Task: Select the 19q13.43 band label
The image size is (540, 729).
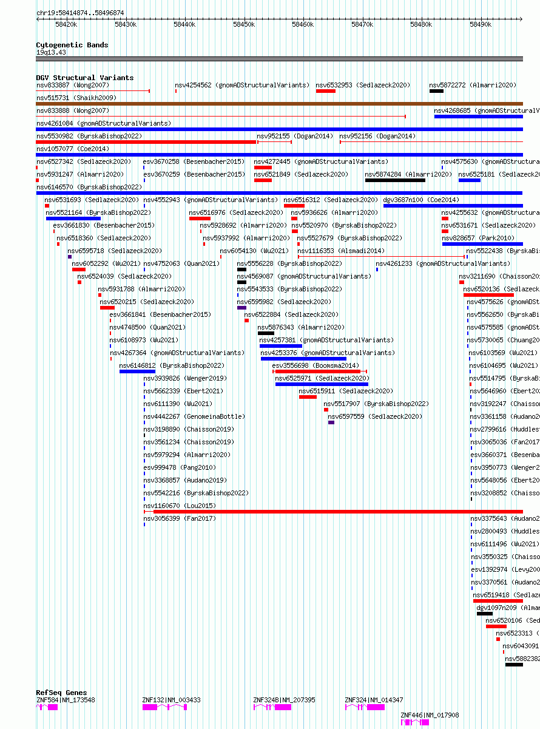Action: coord(51,53)
